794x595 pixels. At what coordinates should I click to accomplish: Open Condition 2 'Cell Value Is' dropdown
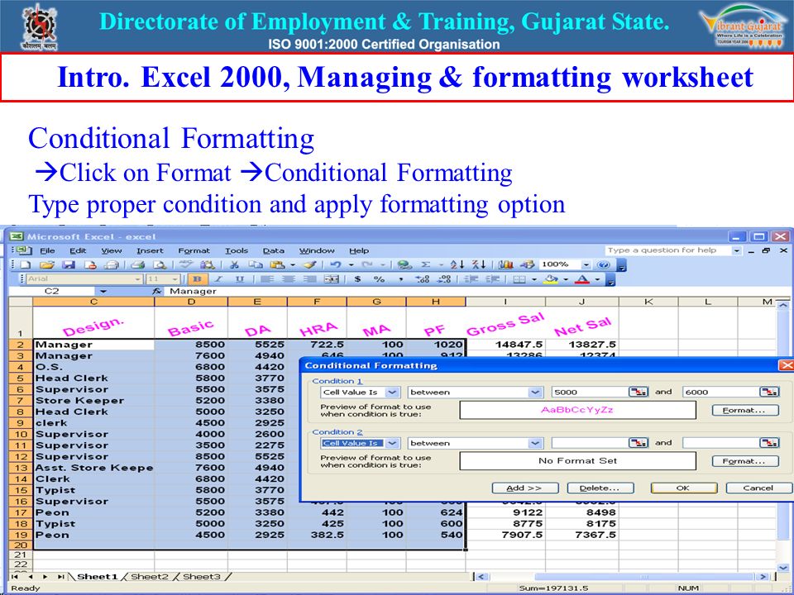tap(392, 443)
